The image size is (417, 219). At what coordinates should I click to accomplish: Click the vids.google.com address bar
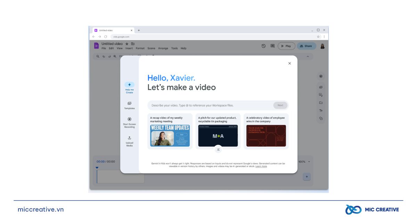pyautogui.click(x=215, y=36)
